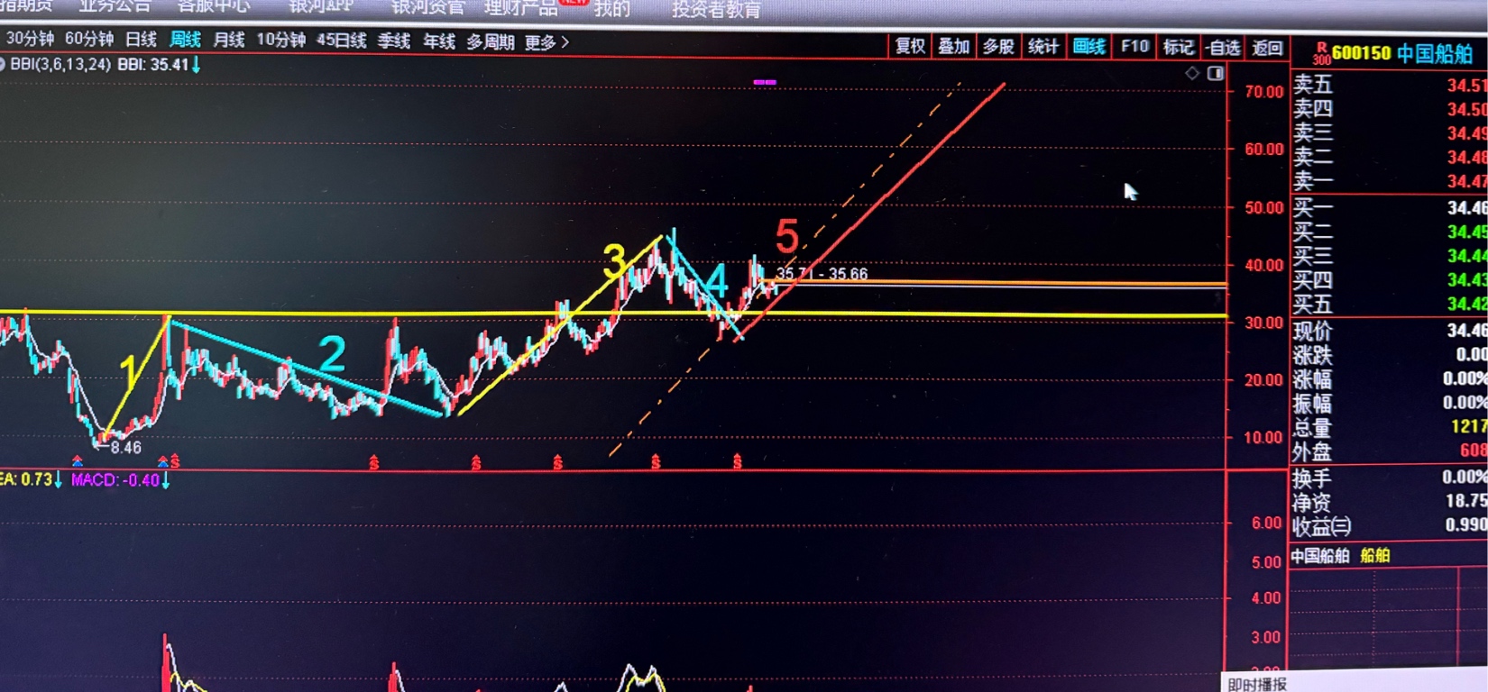The height and width of the screenshot is (692, 1488).
Task: Click the 卖五 ask row
Action: pos(1389,85)
